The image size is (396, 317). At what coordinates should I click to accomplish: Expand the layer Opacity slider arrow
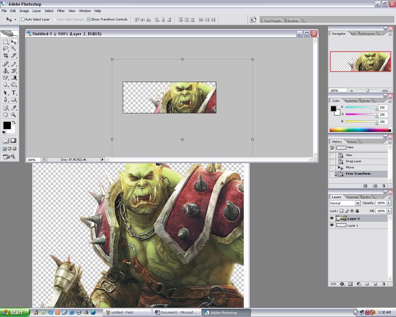pos(389,203)
